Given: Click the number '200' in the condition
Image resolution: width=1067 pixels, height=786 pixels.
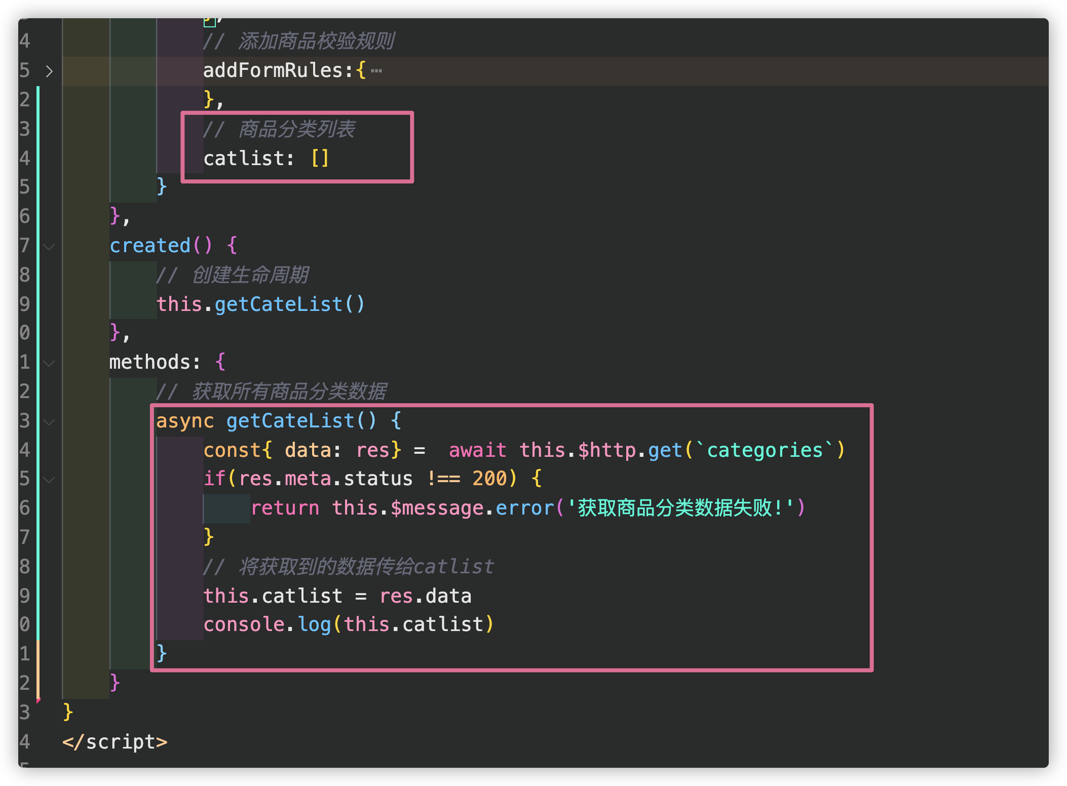Looking at the screenshot, I should pyautogui.click(x=489, y=479).
